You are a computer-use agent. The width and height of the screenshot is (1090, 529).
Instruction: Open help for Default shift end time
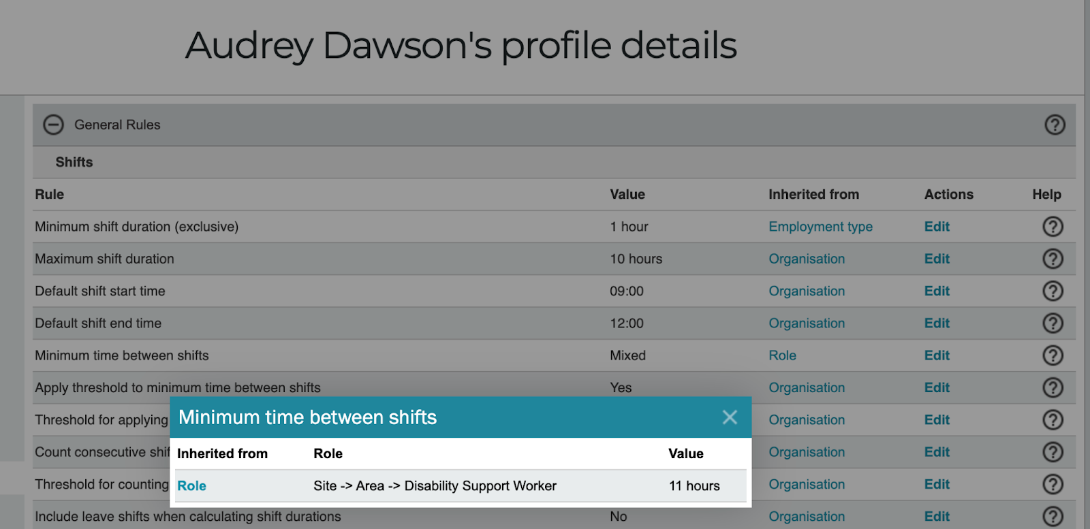click(1053, 323)
